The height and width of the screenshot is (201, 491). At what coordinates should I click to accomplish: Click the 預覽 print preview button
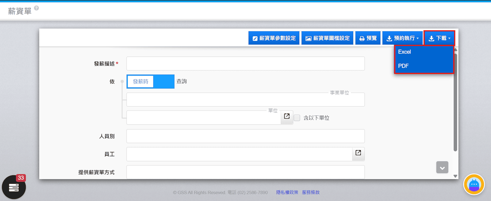(x=368, y=38)
